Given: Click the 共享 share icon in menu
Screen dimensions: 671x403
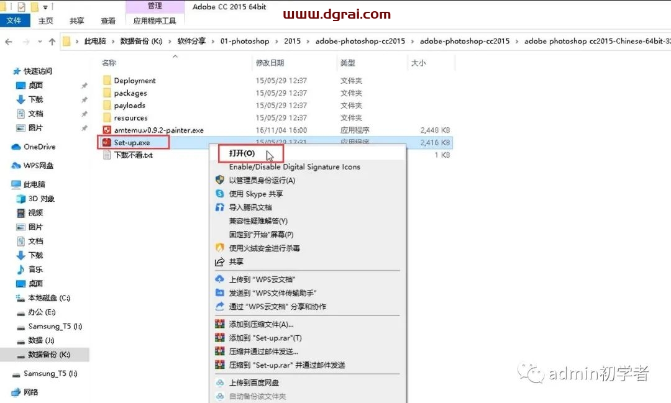Looking at the screenshot, I should click(x=219, y=261).
